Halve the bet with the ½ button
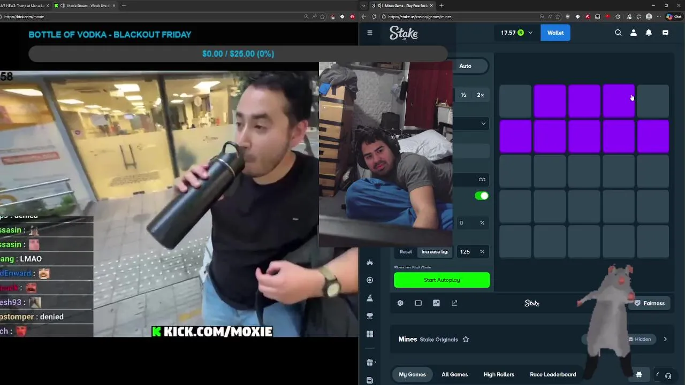This screenshot has width=685, height=385. [463, 95]
